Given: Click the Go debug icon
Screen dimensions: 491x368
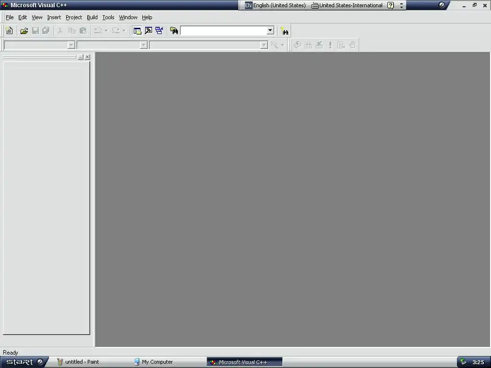Looking at the screenshot, I should point(341,45).
